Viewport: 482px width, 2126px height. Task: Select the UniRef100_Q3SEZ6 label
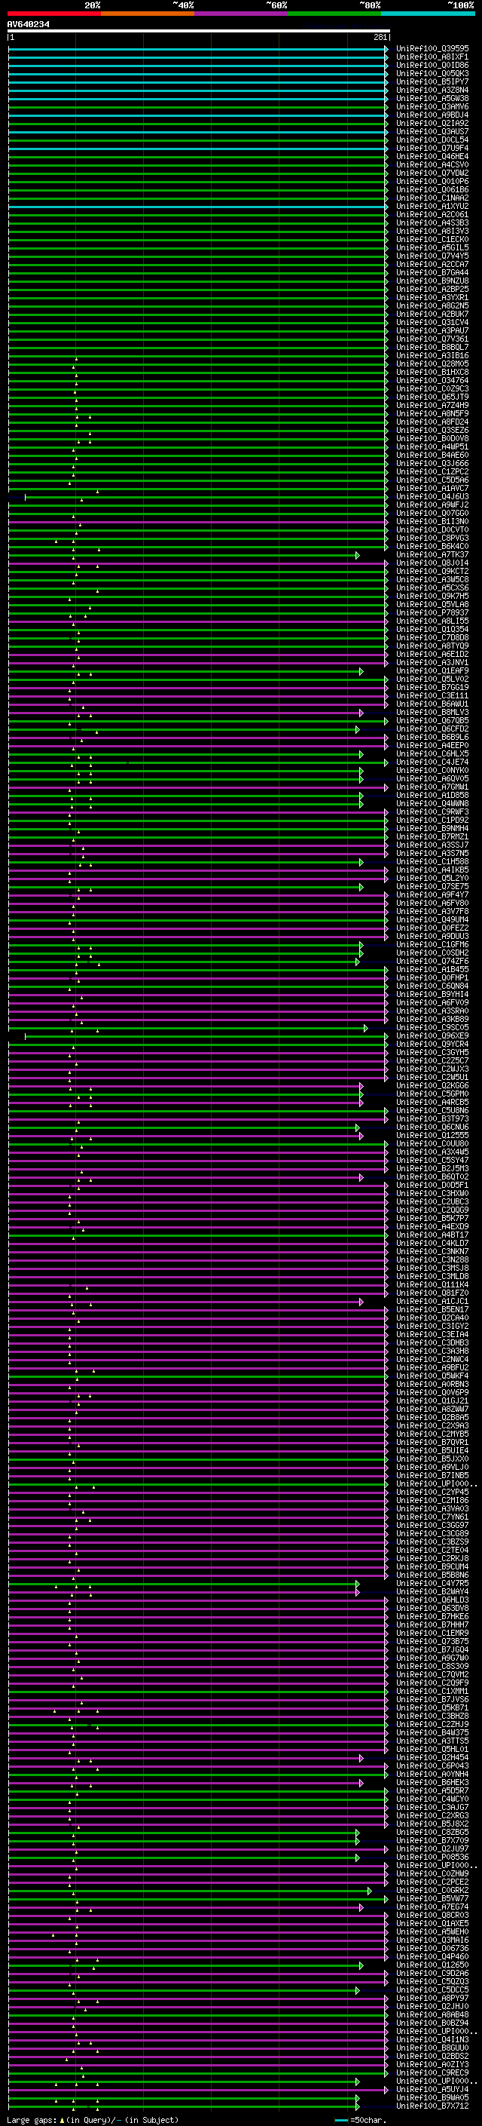(432, 430)
